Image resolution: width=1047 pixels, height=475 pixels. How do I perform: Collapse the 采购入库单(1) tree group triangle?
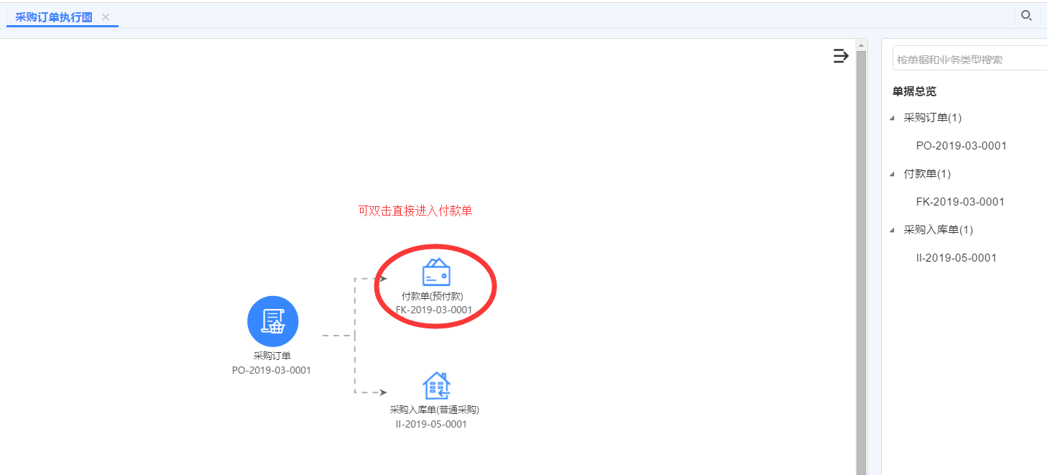pyautogui.click(x=893, y=230)
